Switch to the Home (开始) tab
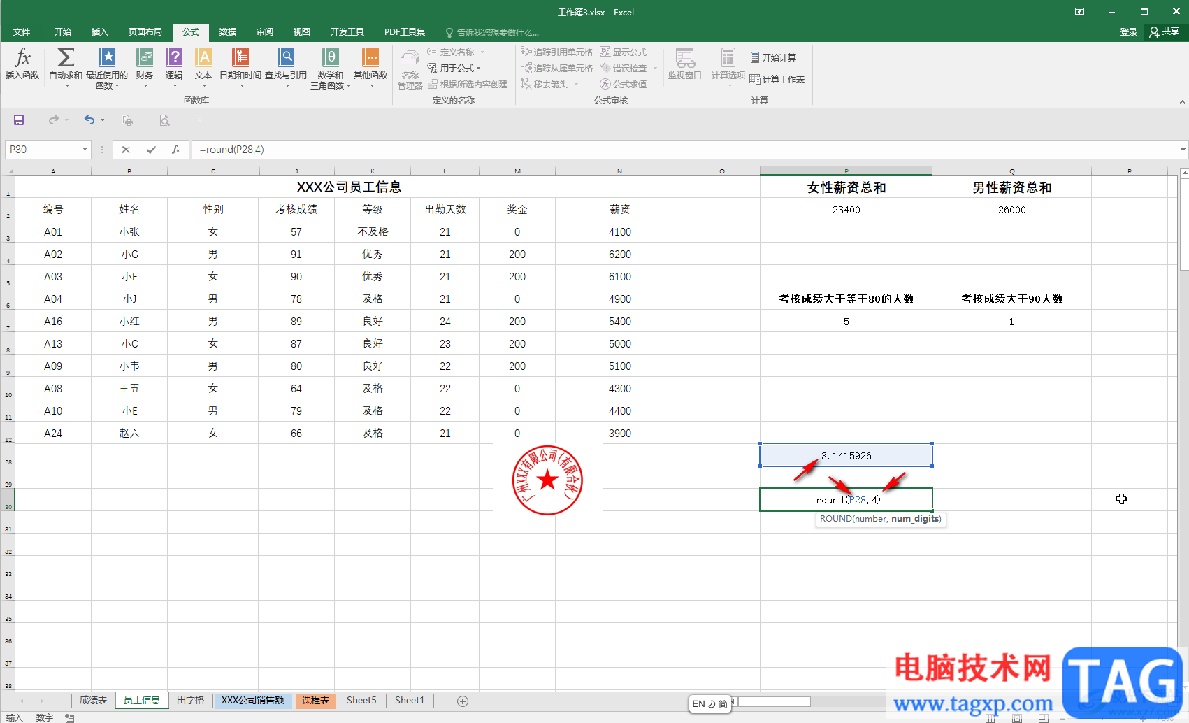The width and height of the screenshot is (1189, 723). click(x=63, y=31)
